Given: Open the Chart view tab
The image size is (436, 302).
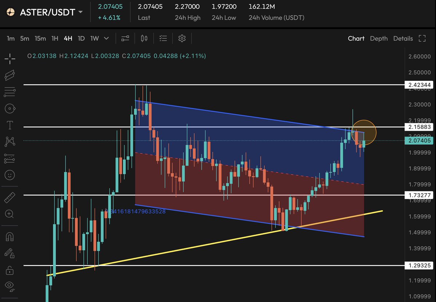Looking at the screenshot, I should [x=356, y=39].
